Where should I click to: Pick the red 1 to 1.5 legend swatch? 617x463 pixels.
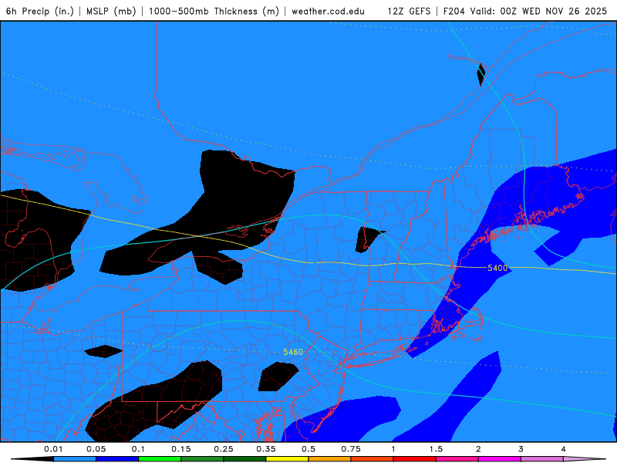[x=415, y=459]
